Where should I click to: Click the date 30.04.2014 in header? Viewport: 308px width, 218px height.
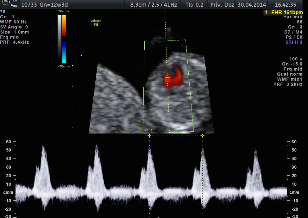[252, 5]
